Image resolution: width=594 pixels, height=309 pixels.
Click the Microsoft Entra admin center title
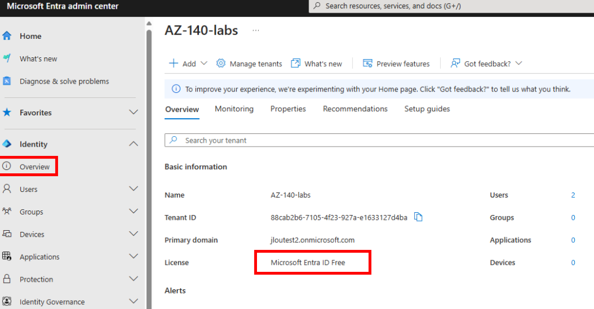[x=63, y=6]
